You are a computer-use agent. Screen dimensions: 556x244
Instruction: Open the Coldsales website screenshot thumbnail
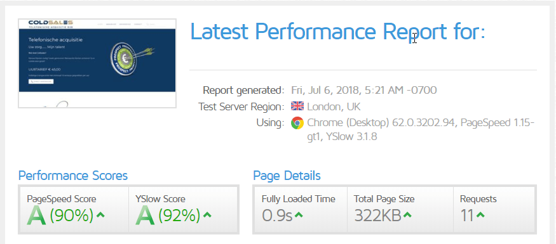pos(97,63)
